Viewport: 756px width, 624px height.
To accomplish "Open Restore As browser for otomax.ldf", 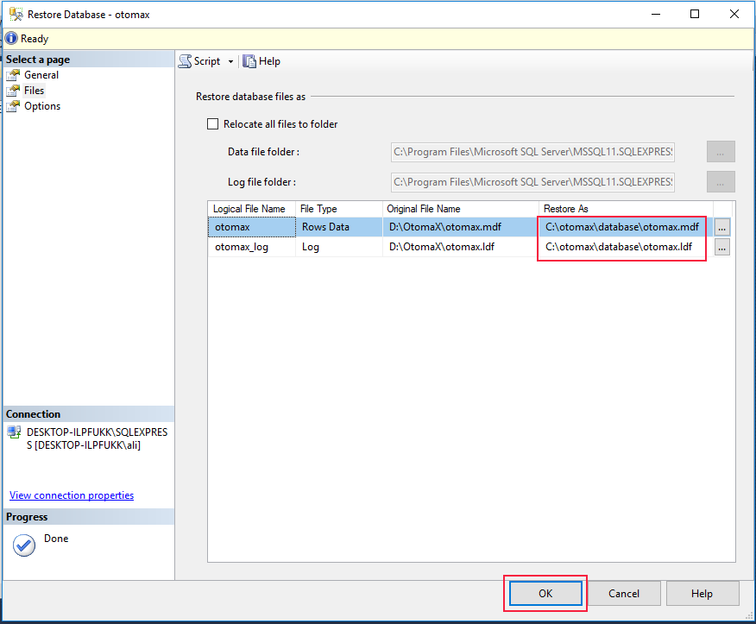I will (721, 247).
